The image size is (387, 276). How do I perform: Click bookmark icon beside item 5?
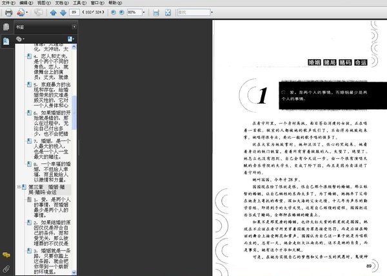tap(29, 84)
